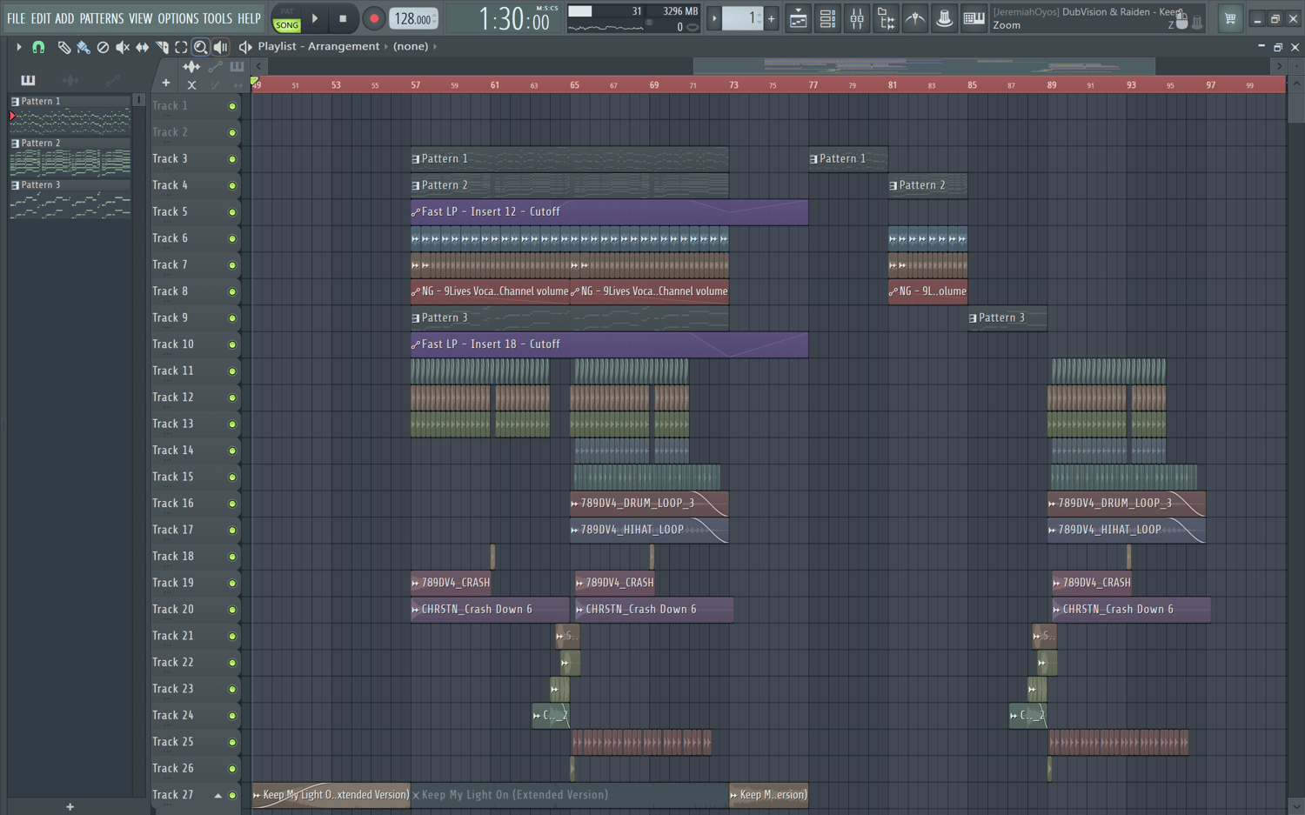Open the shopping cart content library
Image resolution: width=1305 pixels, height=815 pixels.
tap(1230, 18)
